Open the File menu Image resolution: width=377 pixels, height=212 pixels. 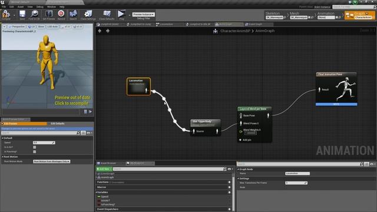coord(4,6)
